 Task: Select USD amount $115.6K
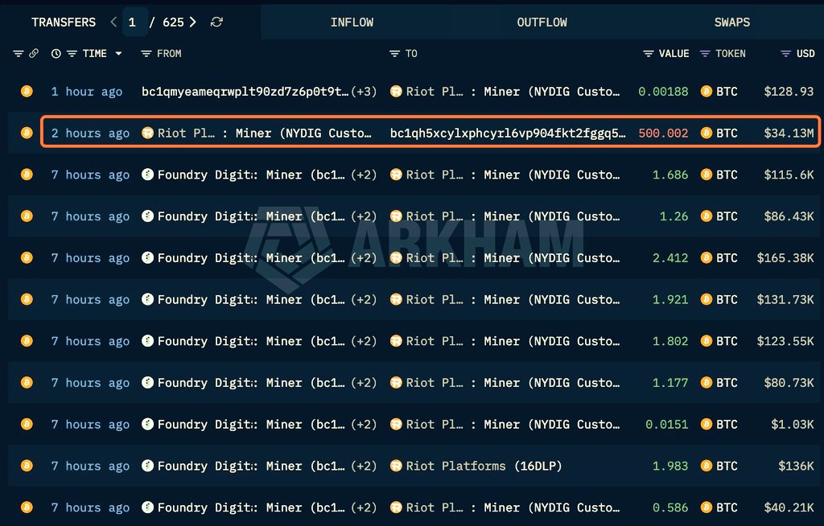(789, 175)
